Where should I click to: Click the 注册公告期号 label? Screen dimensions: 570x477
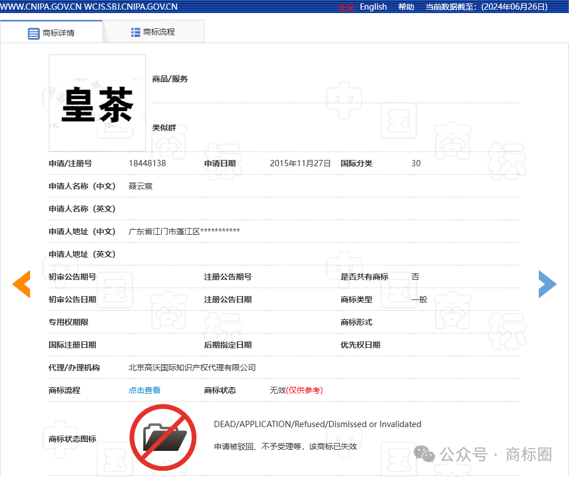tap(228, 277)
